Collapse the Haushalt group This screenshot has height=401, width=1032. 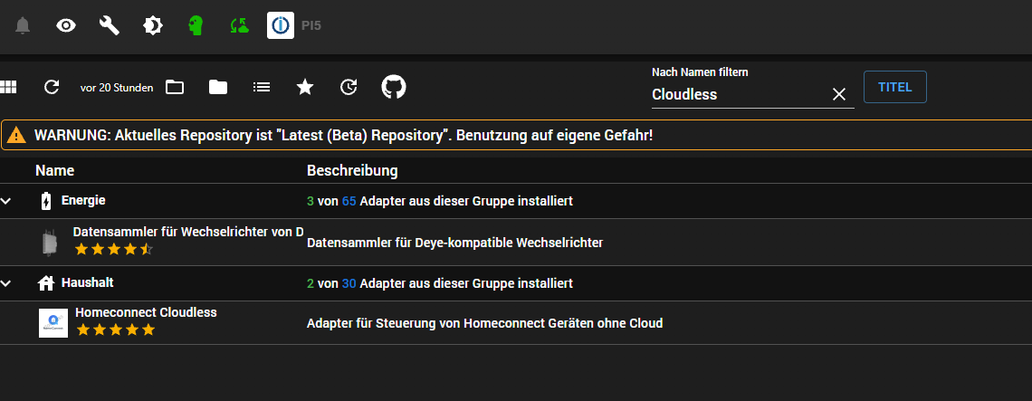tap(7, 283)
